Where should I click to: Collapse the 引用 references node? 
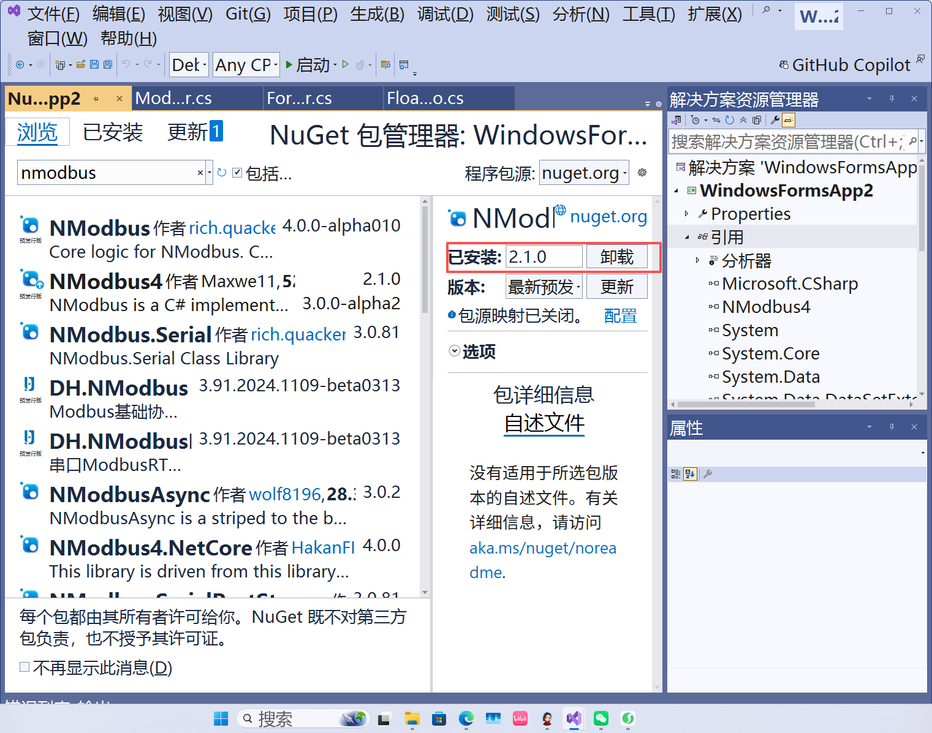pyautogui.click(x=686, y=237)
